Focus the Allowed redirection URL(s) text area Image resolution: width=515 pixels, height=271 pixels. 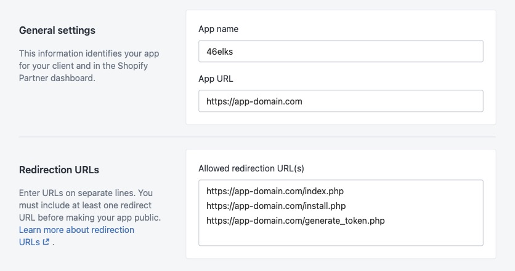pos(341,213)
